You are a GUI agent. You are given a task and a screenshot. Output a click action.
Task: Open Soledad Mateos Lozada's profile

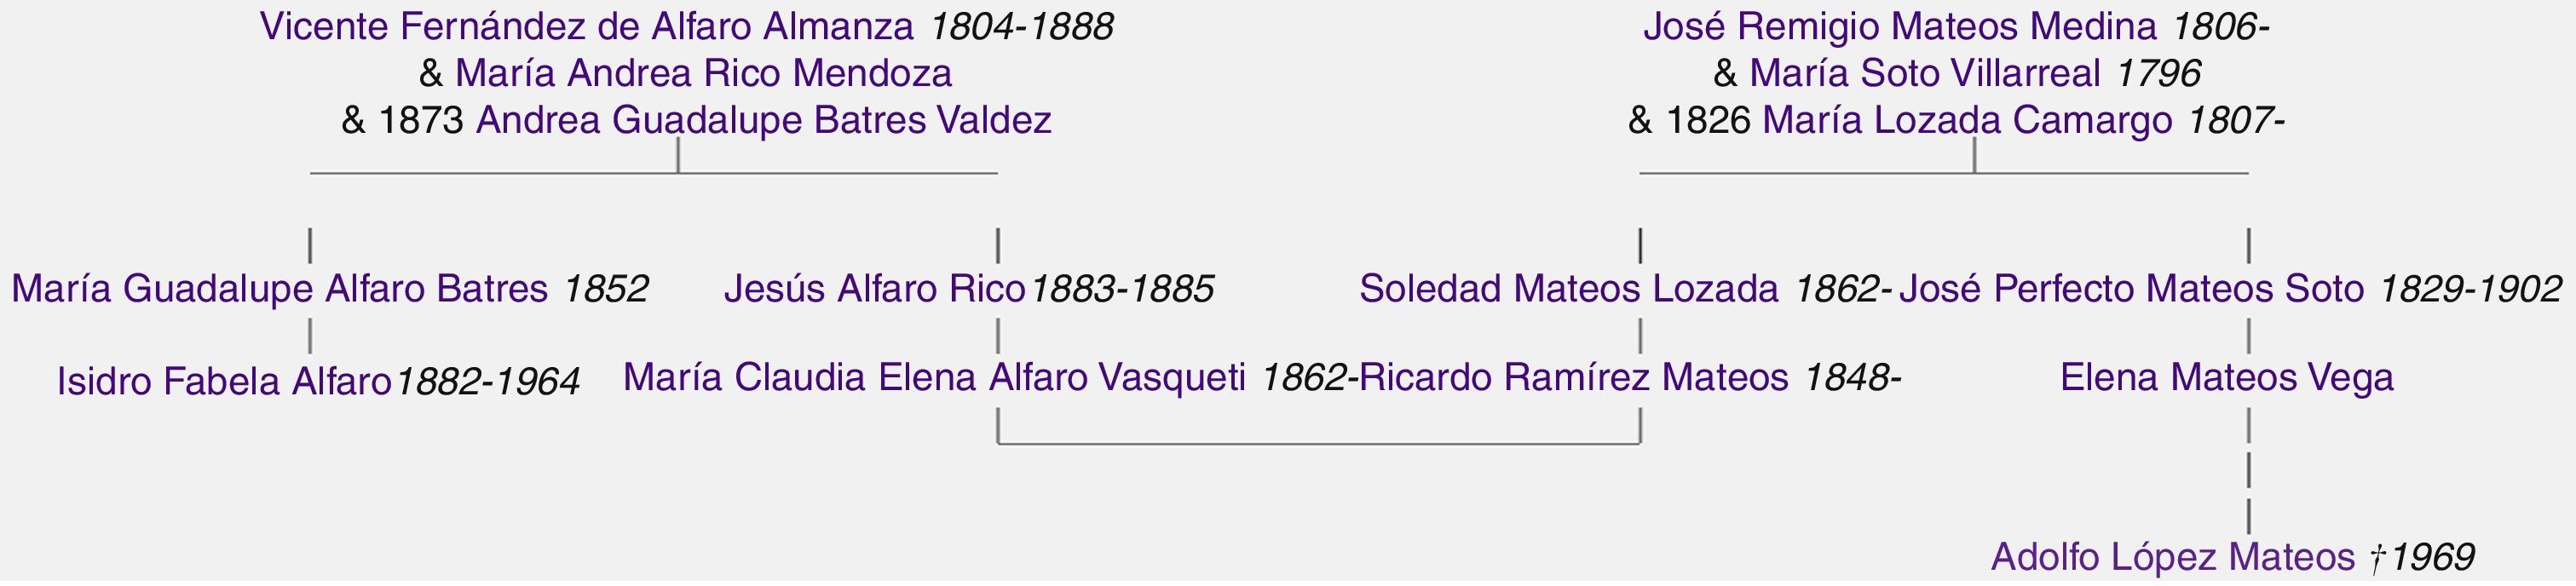pos(1568,289)
